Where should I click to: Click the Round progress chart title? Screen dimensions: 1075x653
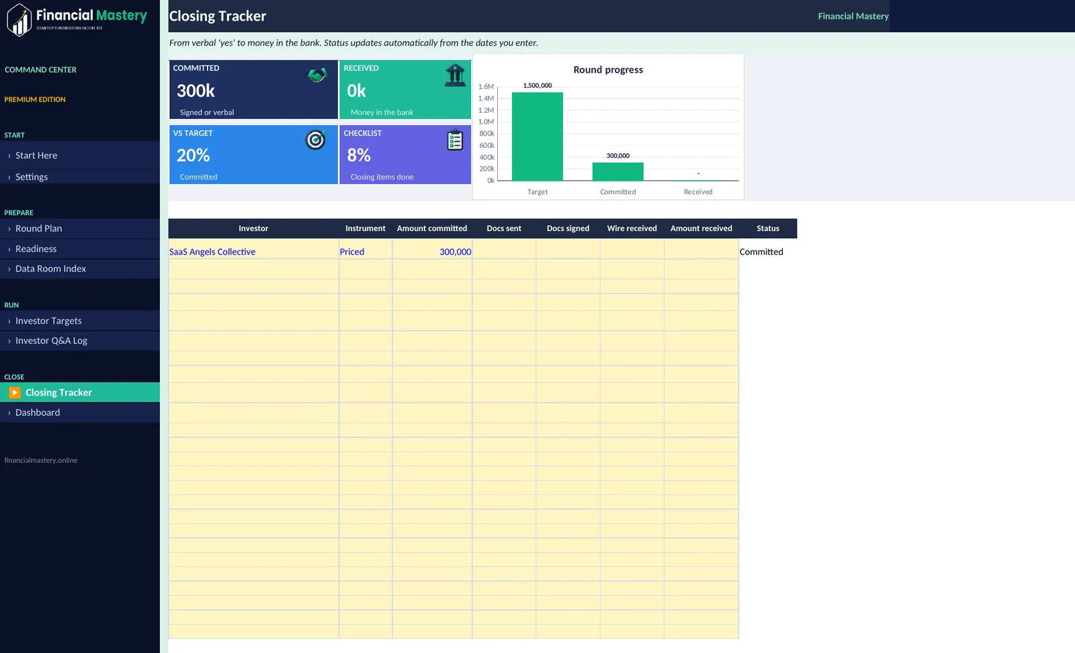(608, 70)
